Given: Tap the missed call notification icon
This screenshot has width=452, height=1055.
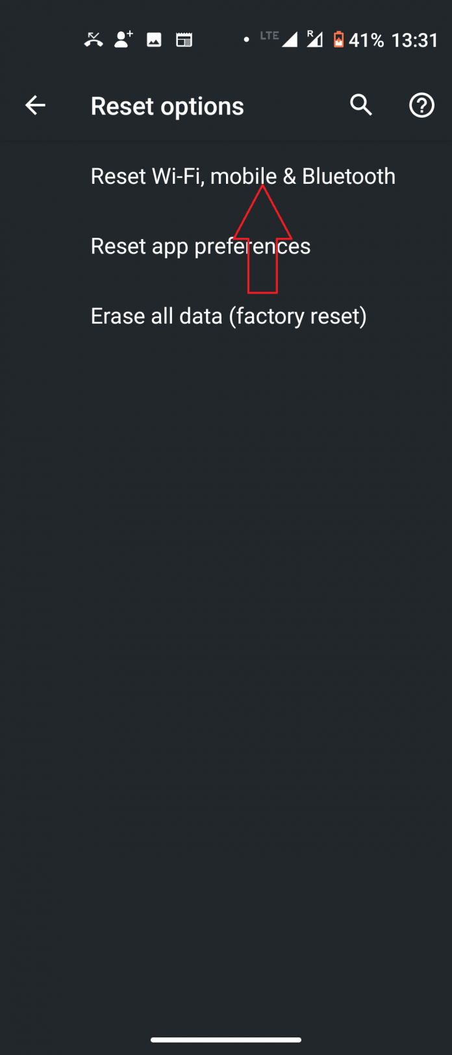Looking at the screenshot, I should tap(94, 40).
